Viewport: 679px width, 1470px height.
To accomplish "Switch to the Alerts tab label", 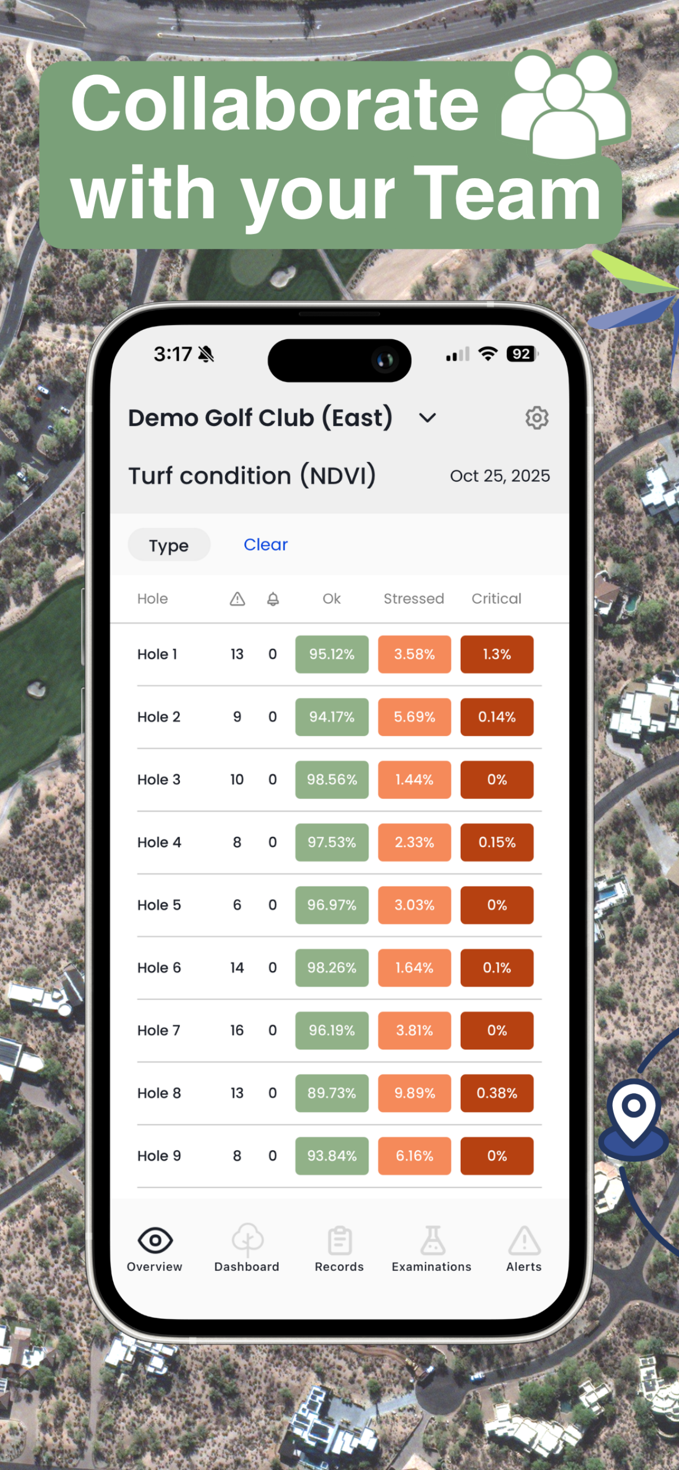I will coord(524,1267).
